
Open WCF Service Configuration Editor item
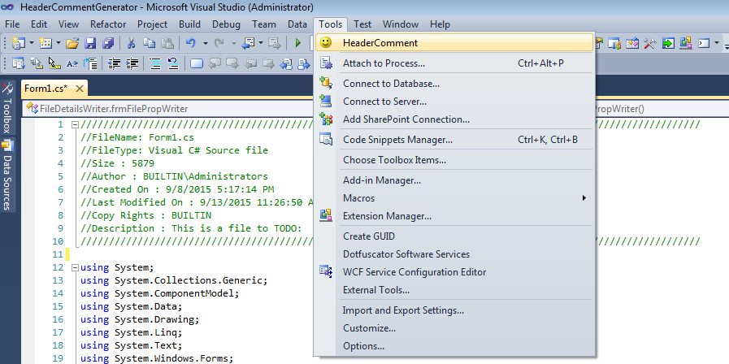(455, 272)
